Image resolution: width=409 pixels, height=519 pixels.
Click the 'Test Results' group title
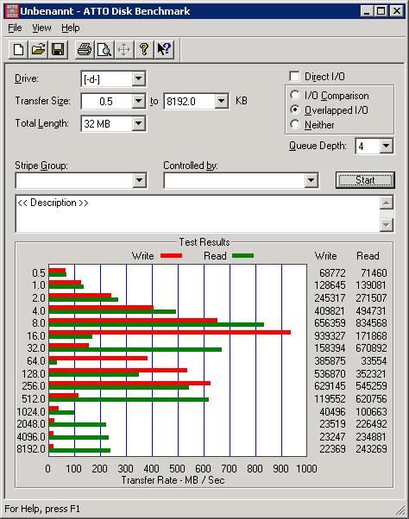(x=204, y=242)
